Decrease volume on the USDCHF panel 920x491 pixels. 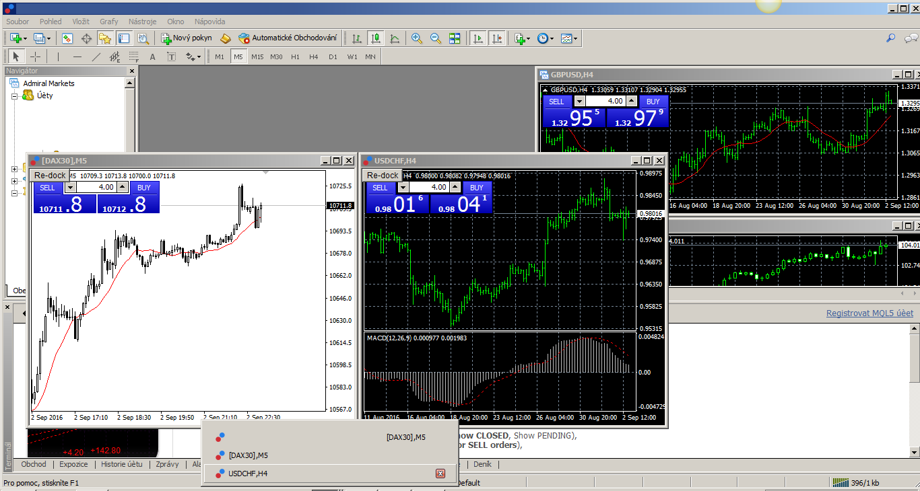(x=403, y=188)
